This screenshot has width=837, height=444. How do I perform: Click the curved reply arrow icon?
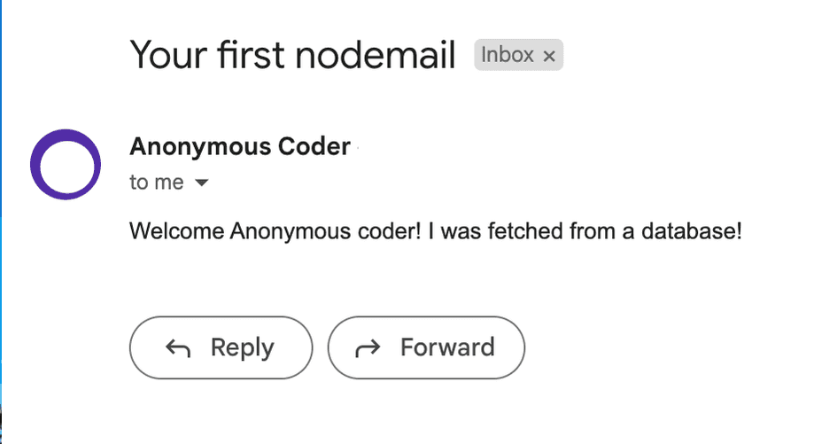[x=178, y=347]
